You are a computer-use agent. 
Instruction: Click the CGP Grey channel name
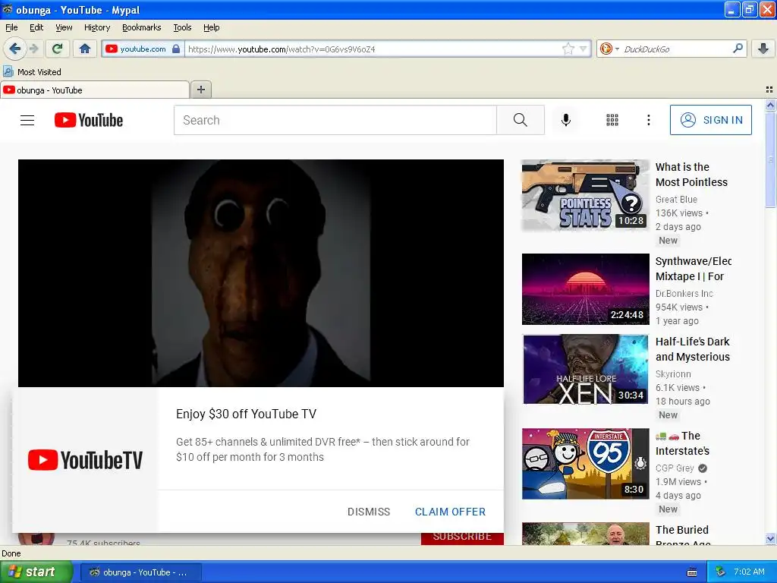pos(675,468)
